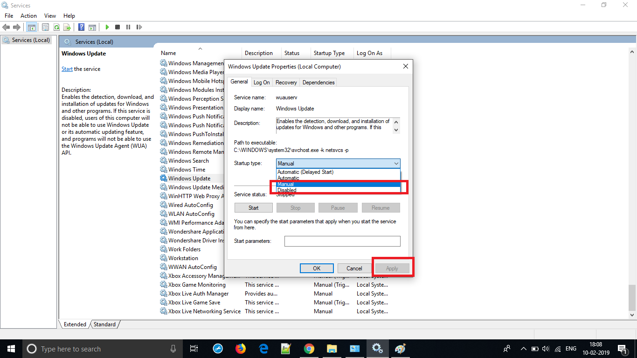Sort by the Status column header
The width and height of the screenshot is (637, 358).
pyautogui.click(x=296, y=53)
